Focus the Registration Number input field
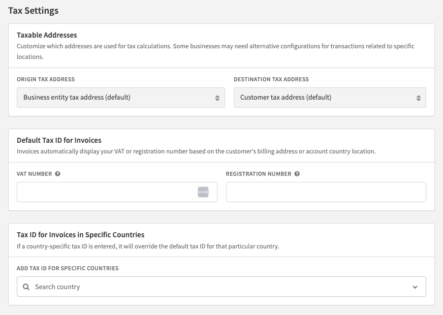Viewport: 443px width, 315px height. tap(326, 192)
